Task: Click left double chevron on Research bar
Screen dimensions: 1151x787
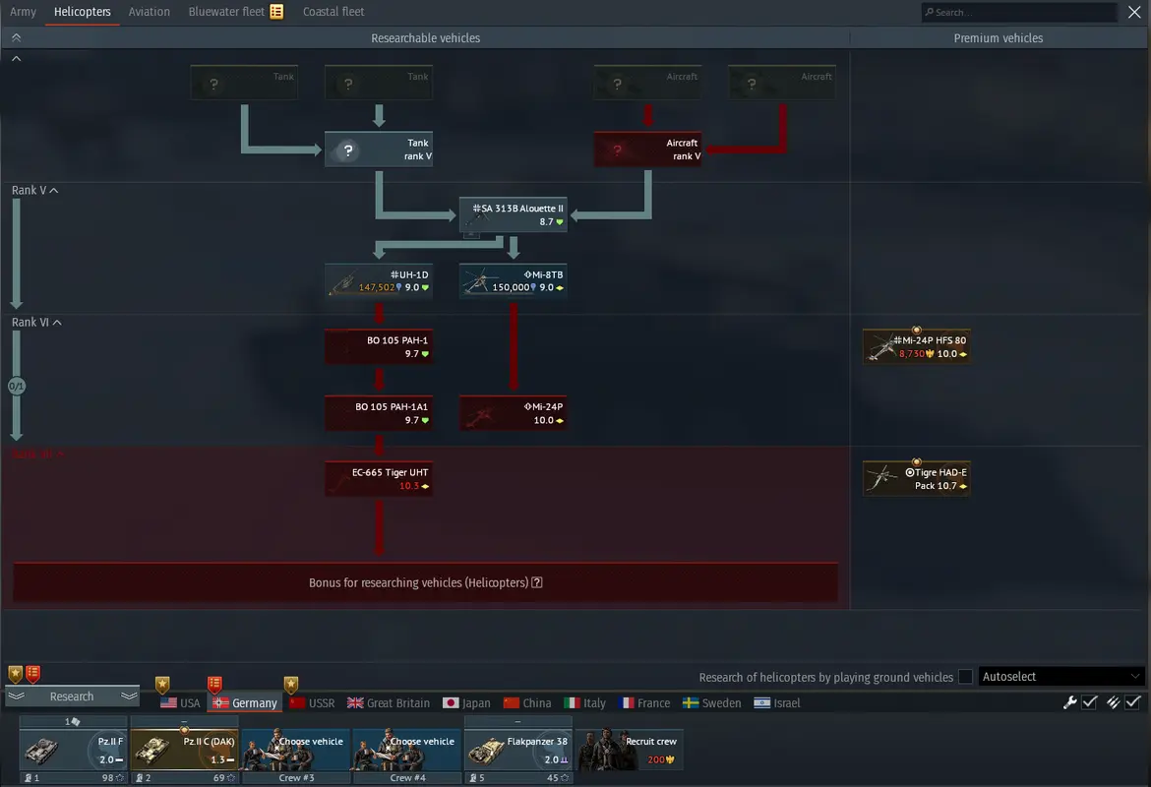Action: pos(16,696)
